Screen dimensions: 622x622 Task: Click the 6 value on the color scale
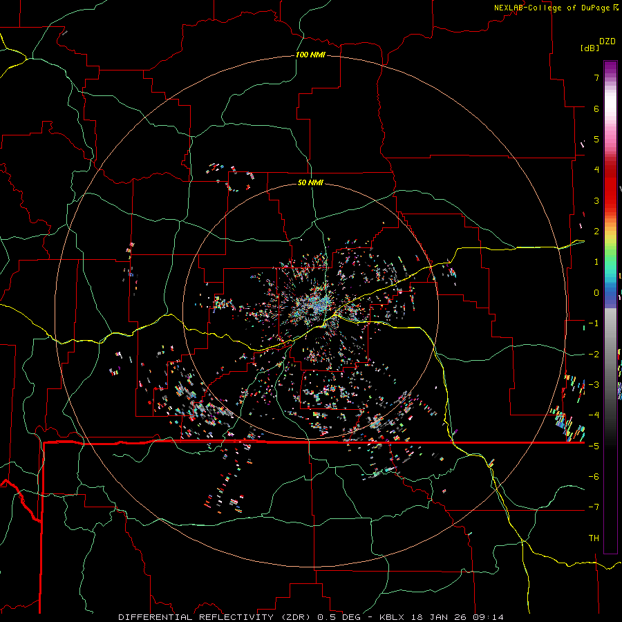click(x=596, y=109)
